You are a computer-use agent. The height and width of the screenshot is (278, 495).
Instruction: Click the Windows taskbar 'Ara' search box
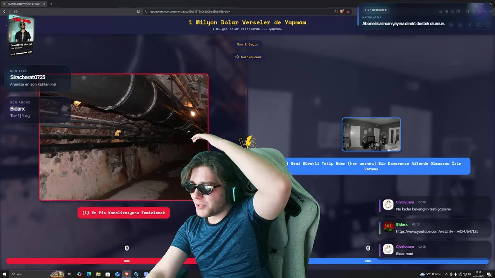(37, 274)
